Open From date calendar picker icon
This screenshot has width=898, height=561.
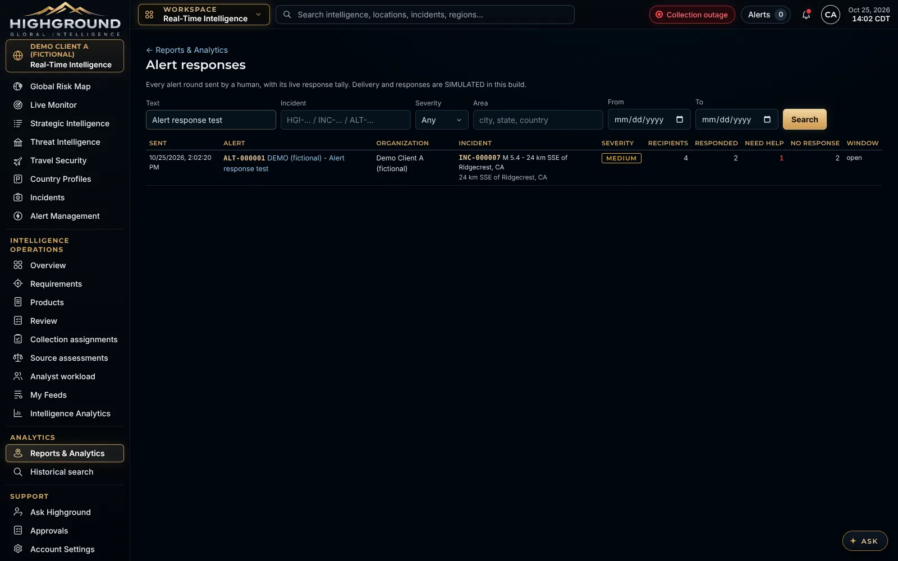(x=680, y=119)
